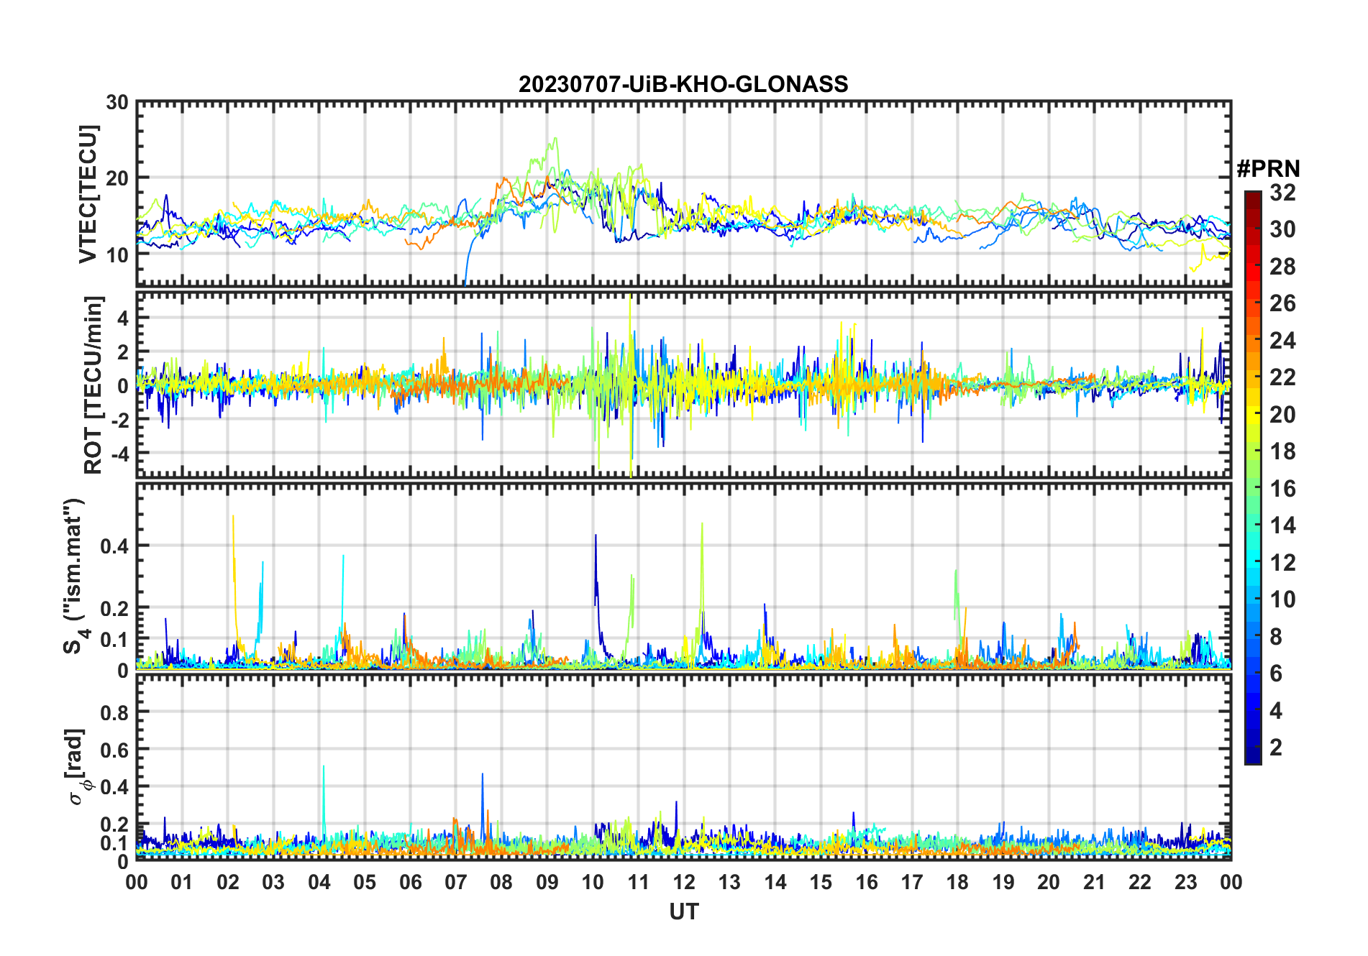The height and width of the screenshot is (956, 1368).
Task: Pick tick label 22 on PRN colorbar
Action: (1283, 377)
